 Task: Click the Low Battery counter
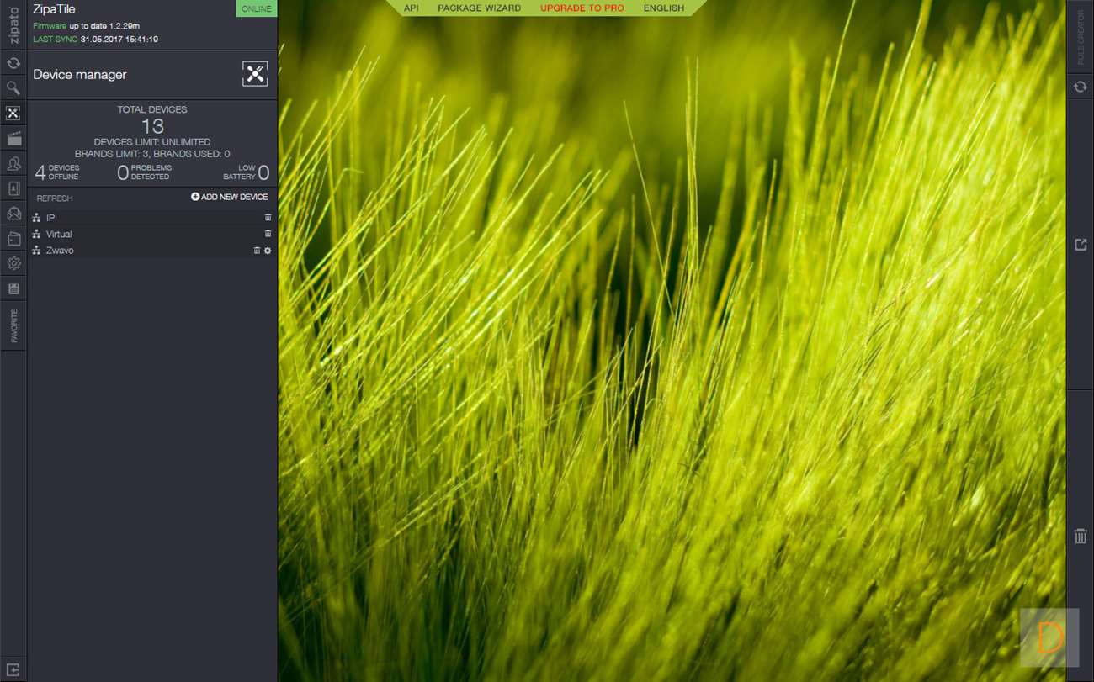(247, 172)
